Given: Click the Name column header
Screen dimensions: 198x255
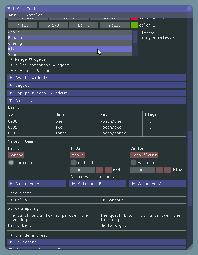Looking at the screenshot, I should click(x=60, y=114).
